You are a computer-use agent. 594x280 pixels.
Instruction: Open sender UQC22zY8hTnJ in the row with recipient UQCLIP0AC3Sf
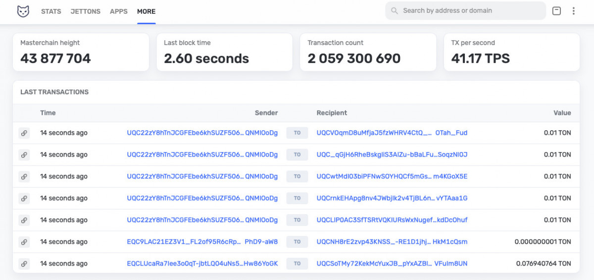(202, 220)
